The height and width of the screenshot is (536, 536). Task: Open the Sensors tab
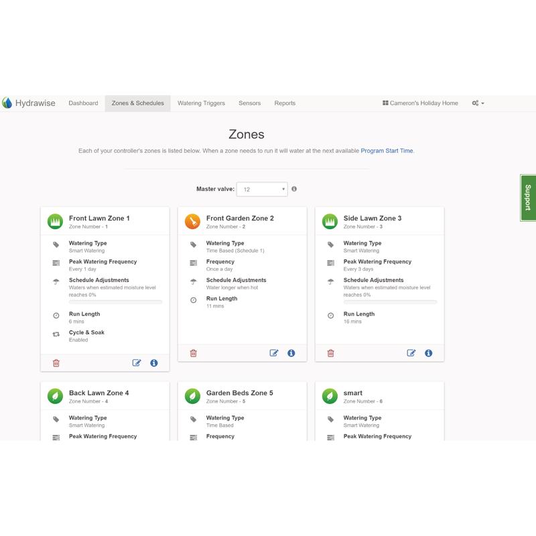click(250, 103)
